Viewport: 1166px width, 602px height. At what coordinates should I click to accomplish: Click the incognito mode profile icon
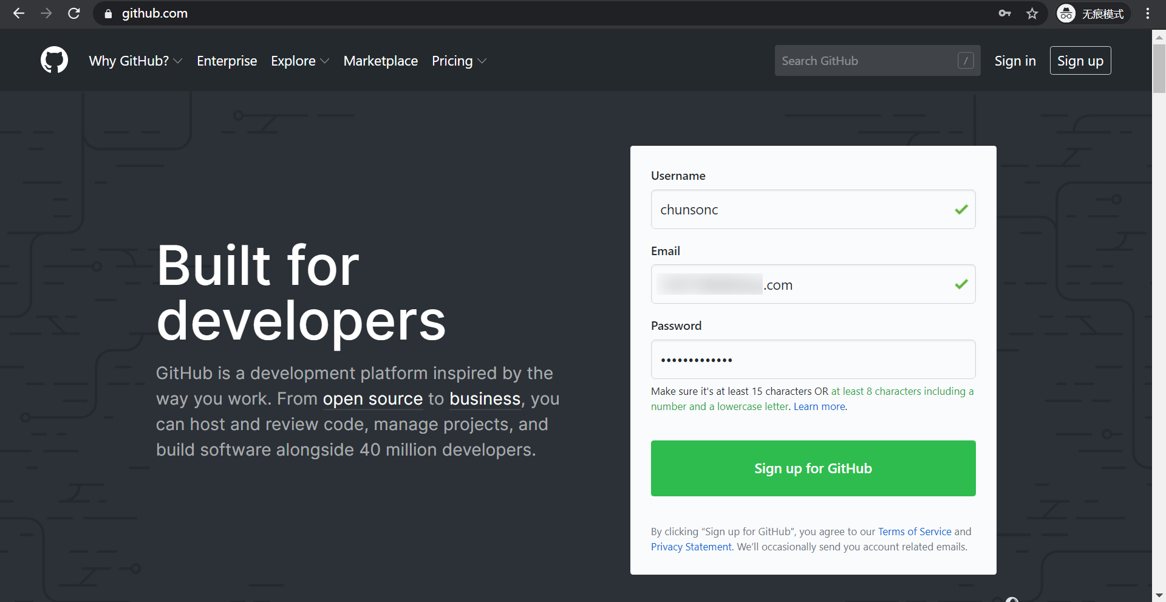coord(1066,13)
